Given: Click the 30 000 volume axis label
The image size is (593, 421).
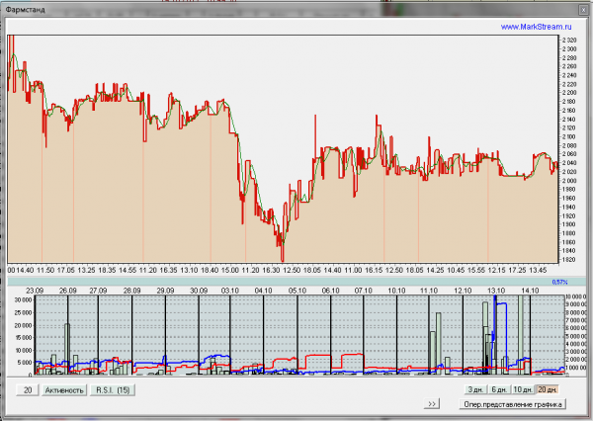Looking at the screenshot, I should (23, 300).
